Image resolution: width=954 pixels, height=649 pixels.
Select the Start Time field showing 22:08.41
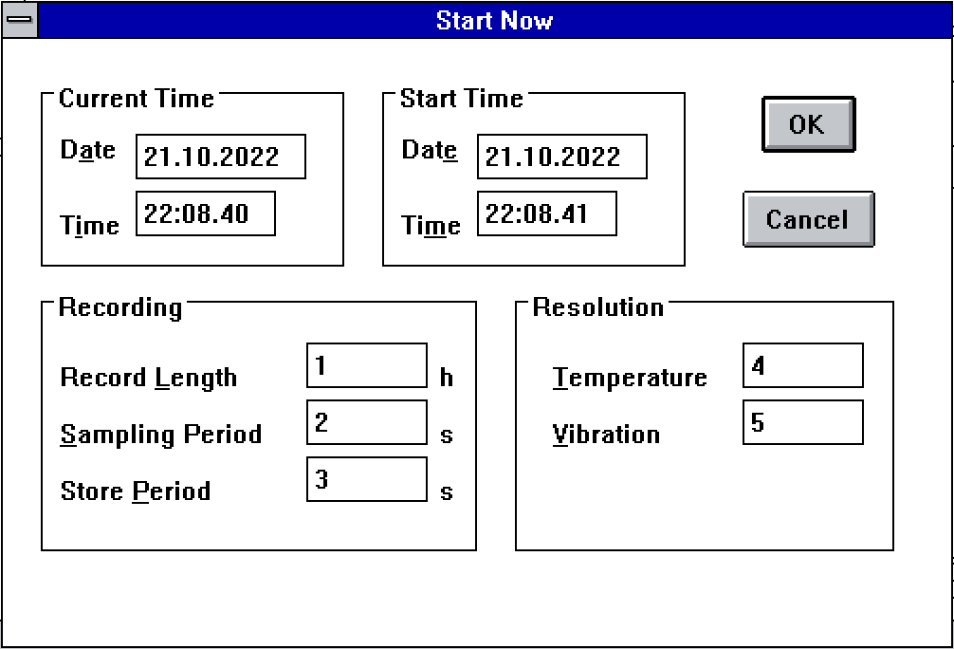point(546,213)
